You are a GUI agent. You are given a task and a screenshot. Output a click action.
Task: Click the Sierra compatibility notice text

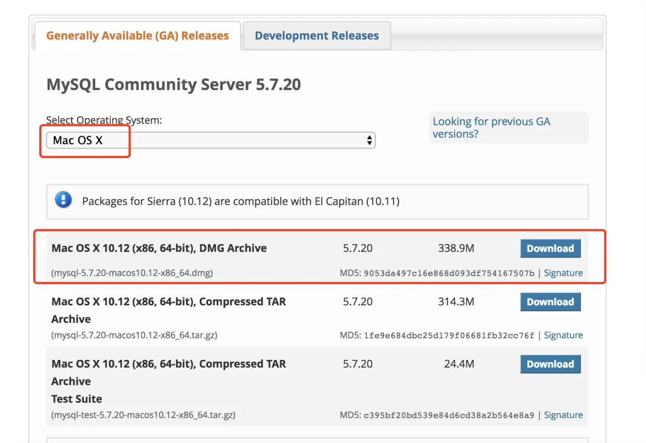pos(241,201)
